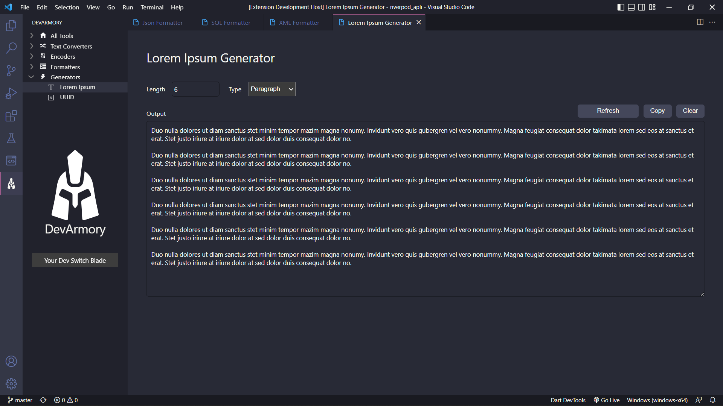
Task: Open the Edit menu
Action: (42, 7)
